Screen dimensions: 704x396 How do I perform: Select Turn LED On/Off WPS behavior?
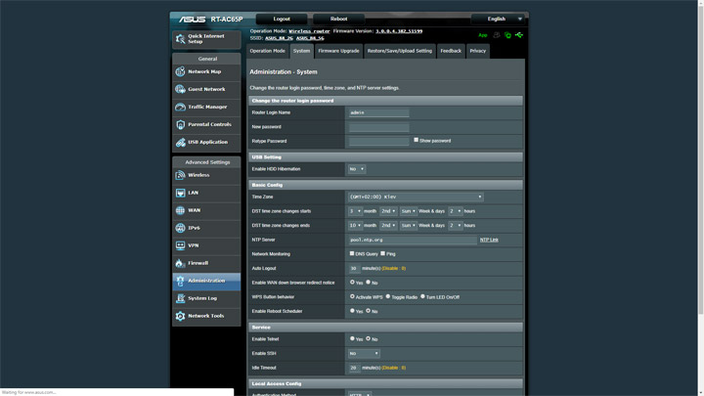point(422,296)
